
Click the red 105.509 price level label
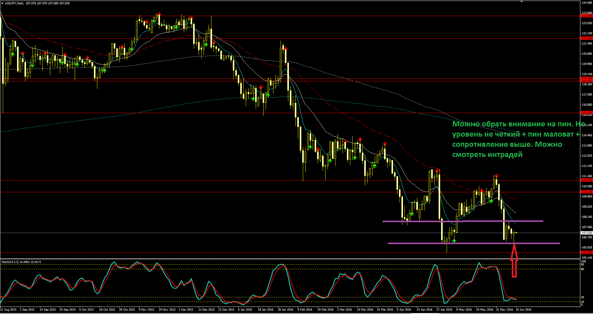[586, 252]
